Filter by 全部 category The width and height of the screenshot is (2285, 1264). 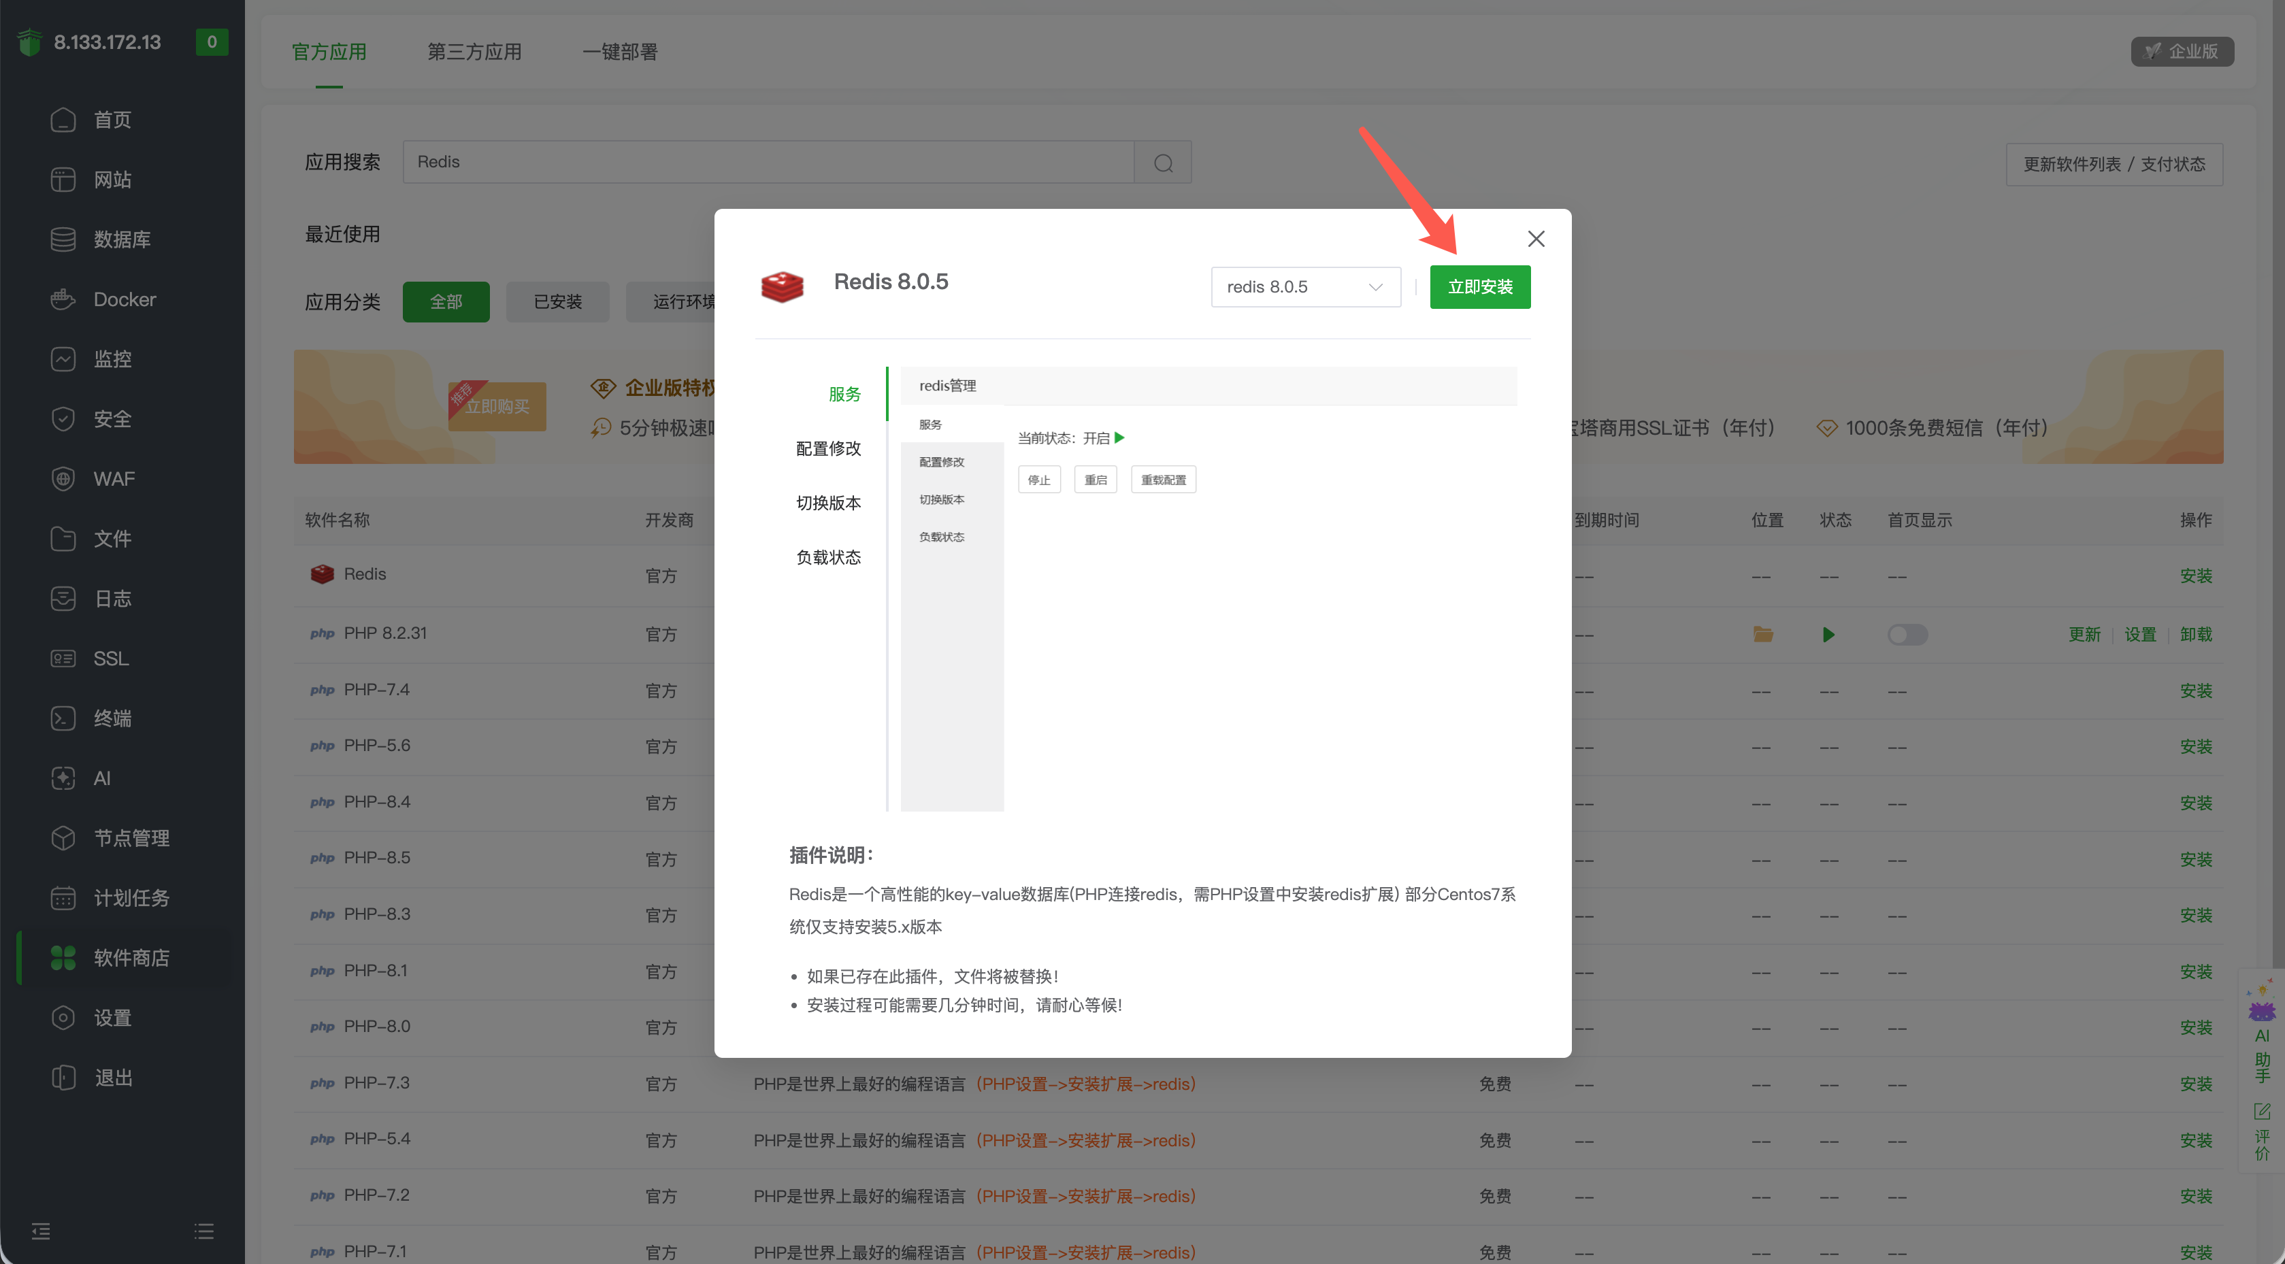[x=446, y=301]
